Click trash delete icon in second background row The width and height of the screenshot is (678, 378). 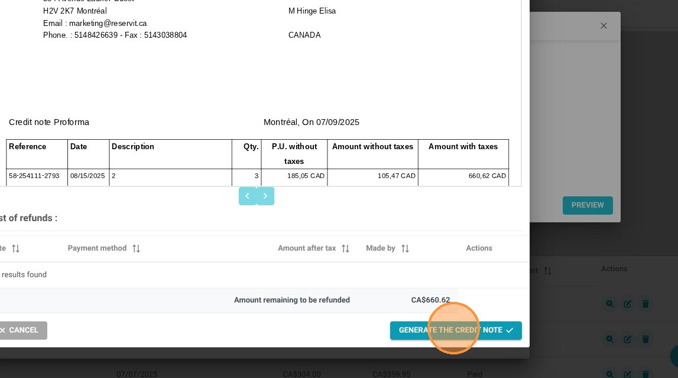pos(645,339)
